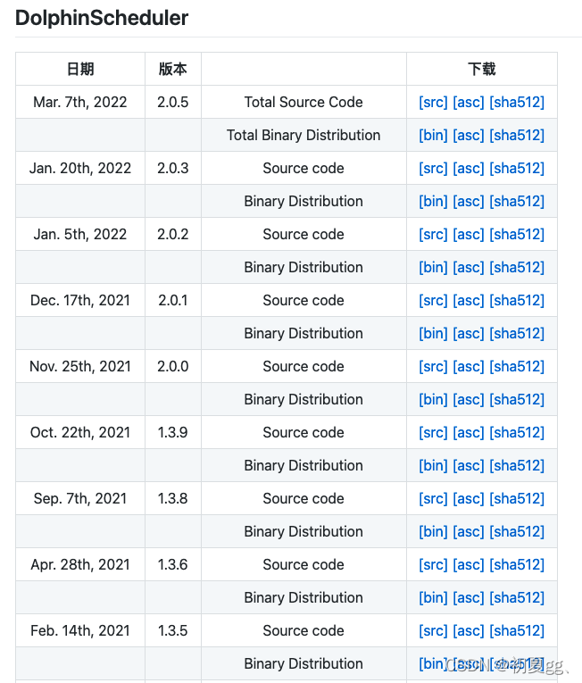
Task: Download [src] for version 2.0.2
Action: (433, 234)
